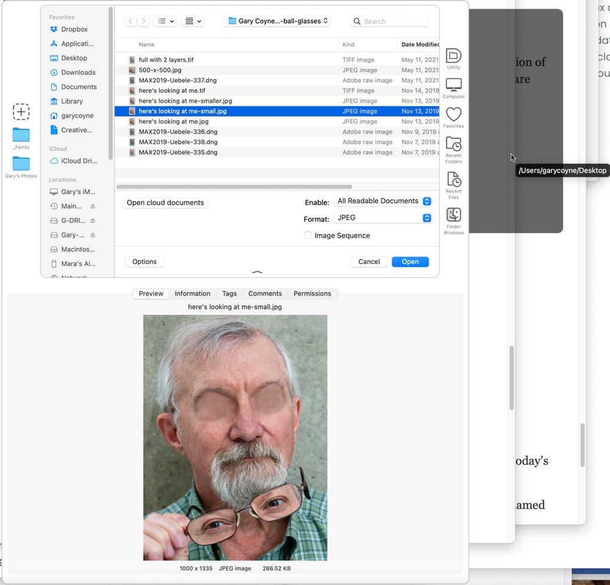Click the portrait preview image

tap(235, 438)
